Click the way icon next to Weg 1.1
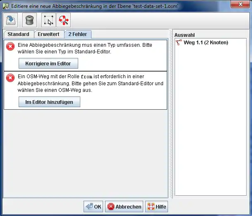Screen dimensions: 252x216 click(x=179, y=43)
